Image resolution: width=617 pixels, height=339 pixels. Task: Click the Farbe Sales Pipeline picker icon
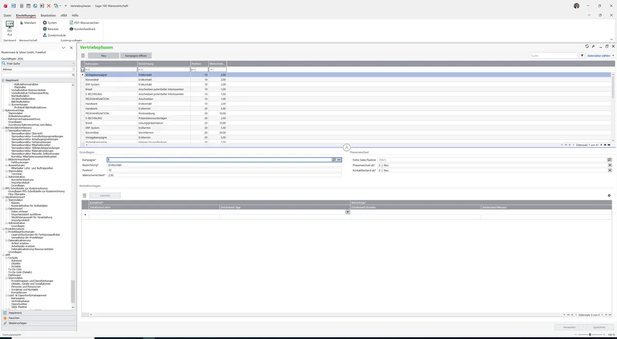pos(610,160)
